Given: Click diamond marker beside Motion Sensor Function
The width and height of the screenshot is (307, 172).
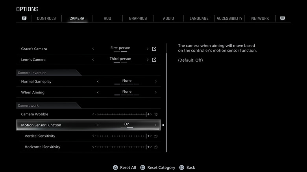Looking at the screenshot, I should click(163, 125).
